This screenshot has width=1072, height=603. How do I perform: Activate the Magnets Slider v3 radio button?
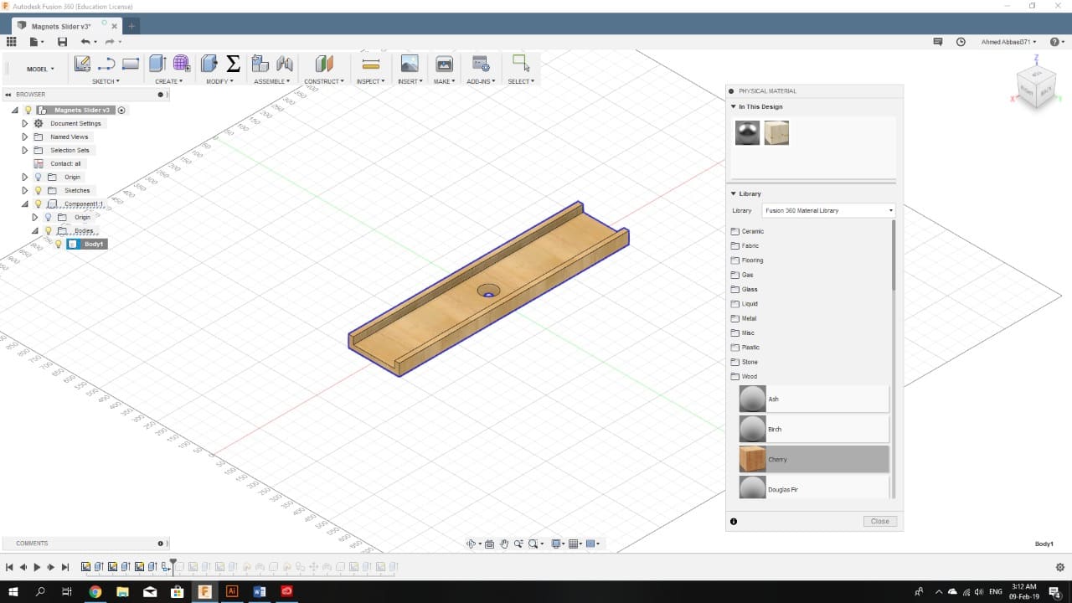click(x=121, y=110)
